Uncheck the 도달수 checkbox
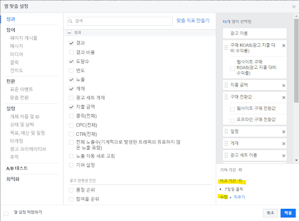This screenshot has height=221, width=299. 71,61
